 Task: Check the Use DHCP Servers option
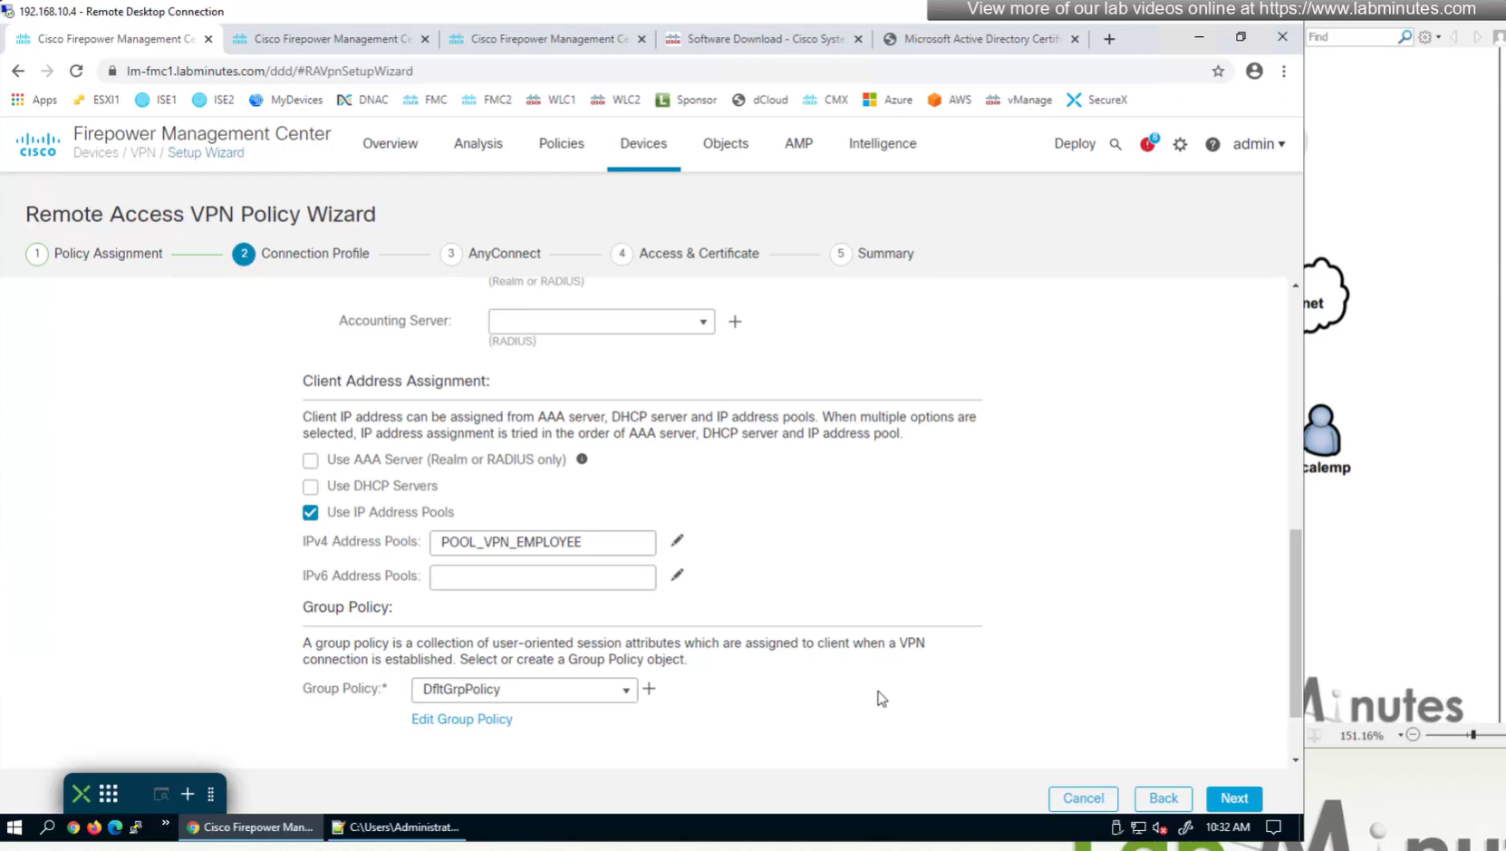[311, 487]
